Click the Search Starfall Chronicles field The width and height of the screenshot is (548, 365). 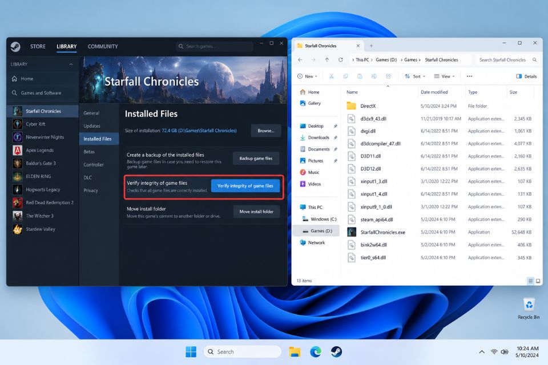508,60
